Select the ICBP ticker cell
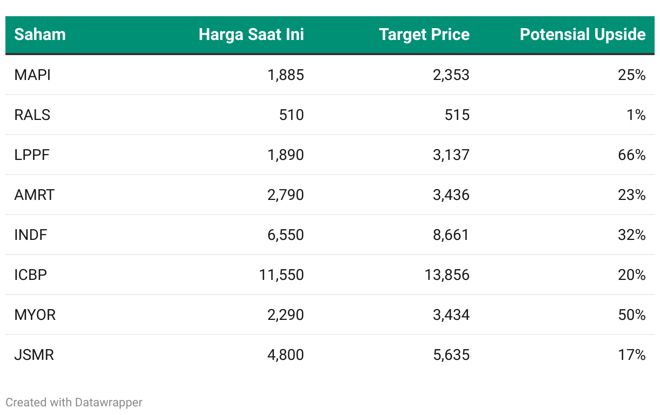 pyautogui.click(x=30, y=275)
